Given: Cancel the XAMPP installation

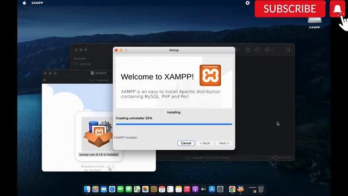Looking at the screenshot, I should (x=186, y=143).
